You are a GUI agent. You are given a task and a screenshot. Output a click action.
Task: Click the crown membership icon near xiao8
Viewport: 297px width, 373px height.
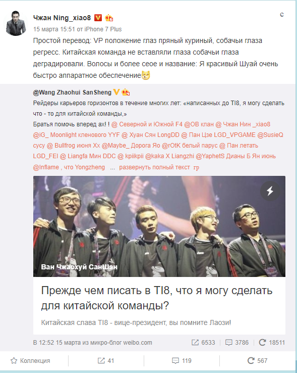coord(108,18)
